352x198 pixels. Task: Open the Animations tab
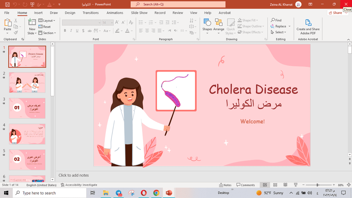click(115, 13)
